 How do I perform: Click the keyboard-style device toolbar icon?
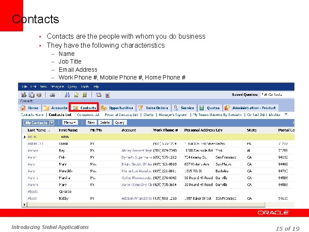pos(52,95)
